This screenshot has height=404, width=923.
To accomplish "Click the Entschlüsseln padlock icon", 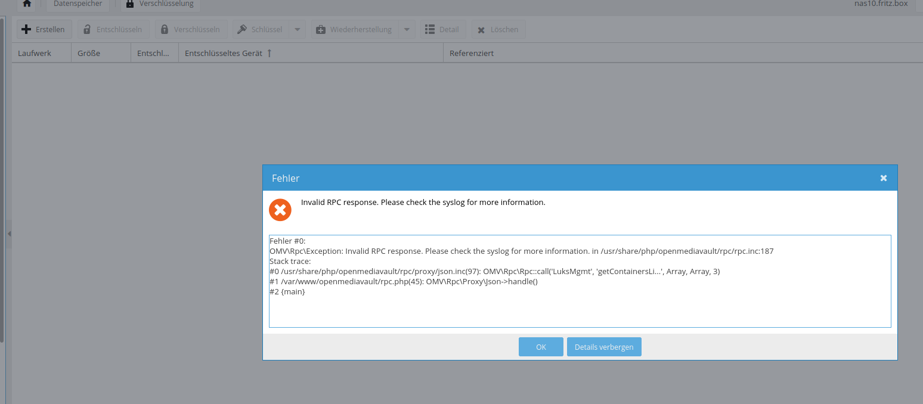I will point(87,29).
